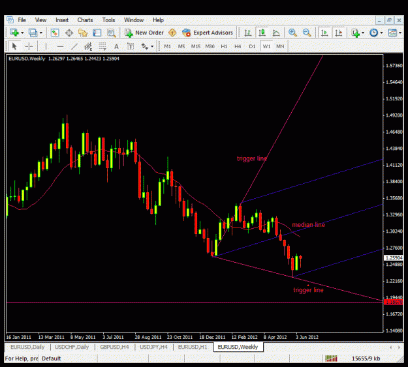Select the MN monthly timeframe button
Screen dimensions: 408x367
pos(280,46)
